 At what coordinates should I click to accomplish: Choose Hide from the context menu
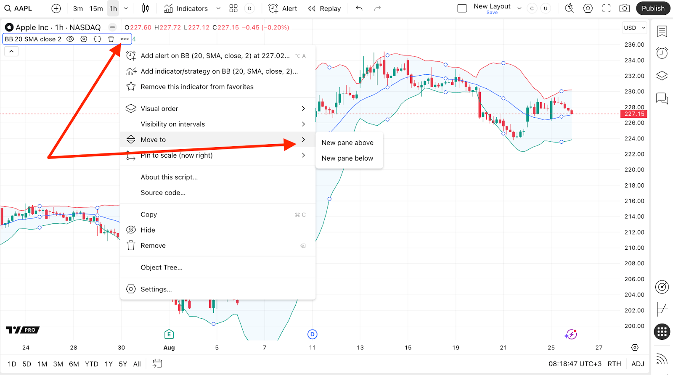(148, 230)
